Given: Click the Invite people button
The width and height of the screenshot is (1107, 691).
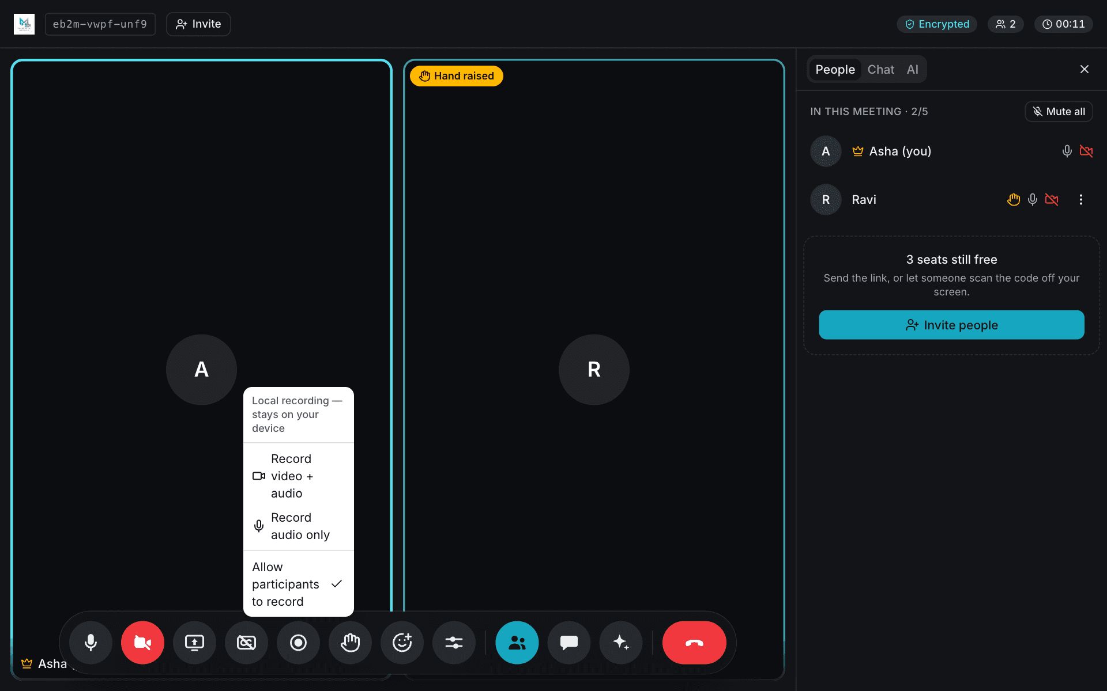Looking at the screenshot, I should [951, 325].
